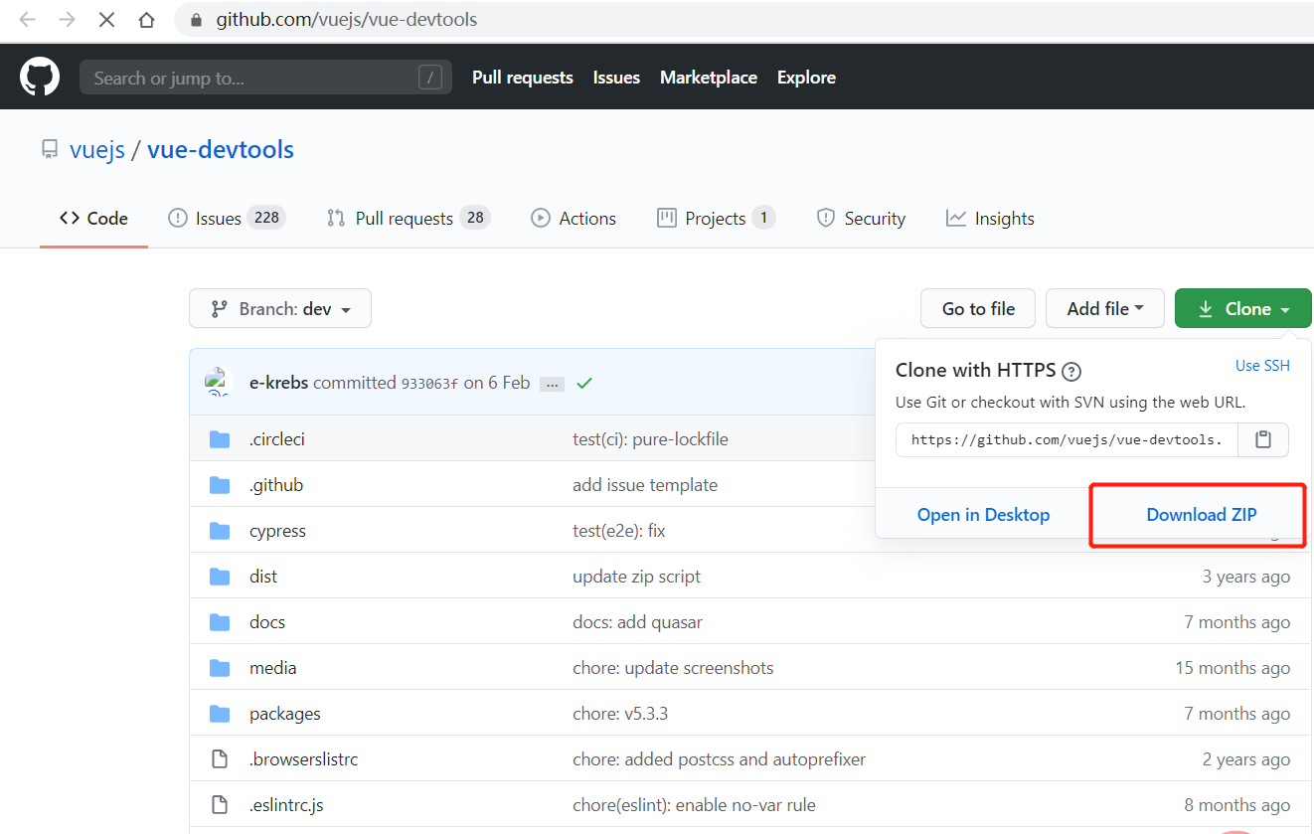Switch to the Actions tab

coord(574,219)
